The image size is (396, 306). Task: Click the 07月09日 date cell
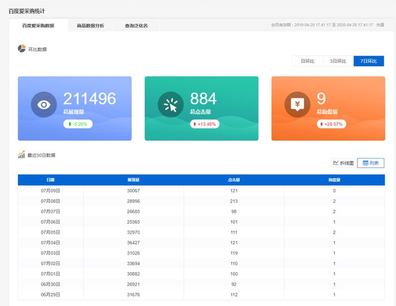click(50, 191)
